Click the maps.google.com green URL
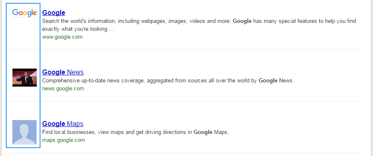The width and height of the screenshot is (373, 156). pyautogui.click(x=63, y=140)
